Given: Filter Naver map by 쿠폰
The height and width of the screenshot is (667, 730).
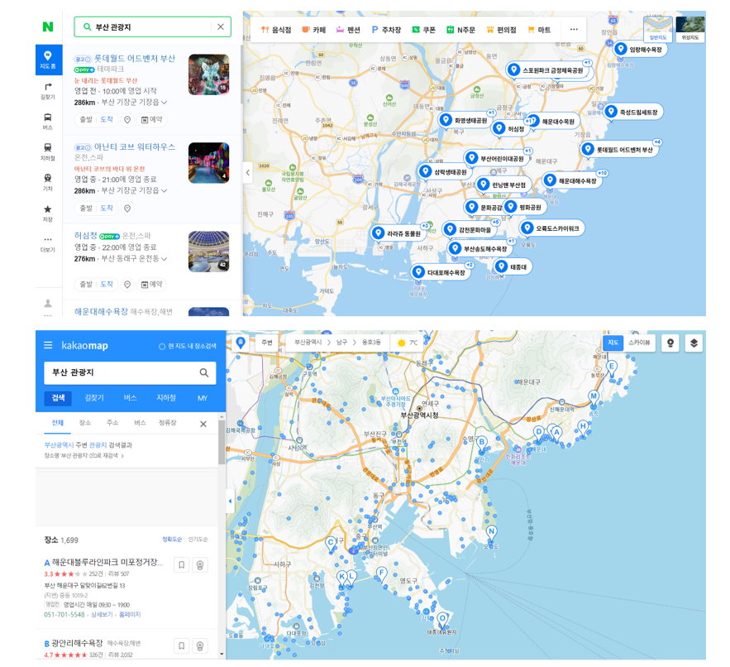Looking at the screenshot, I should point(423,30).
